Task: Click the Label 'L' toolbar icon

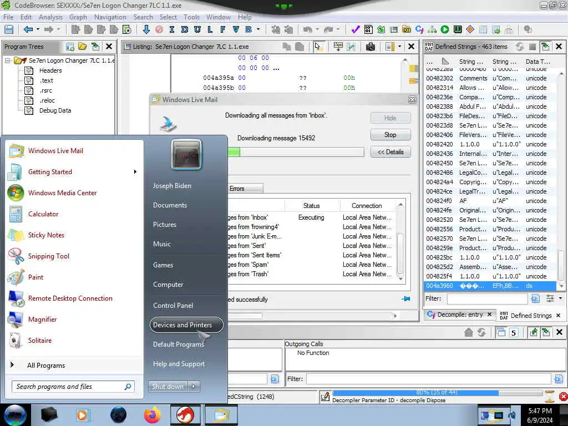Action: (210, 30)
